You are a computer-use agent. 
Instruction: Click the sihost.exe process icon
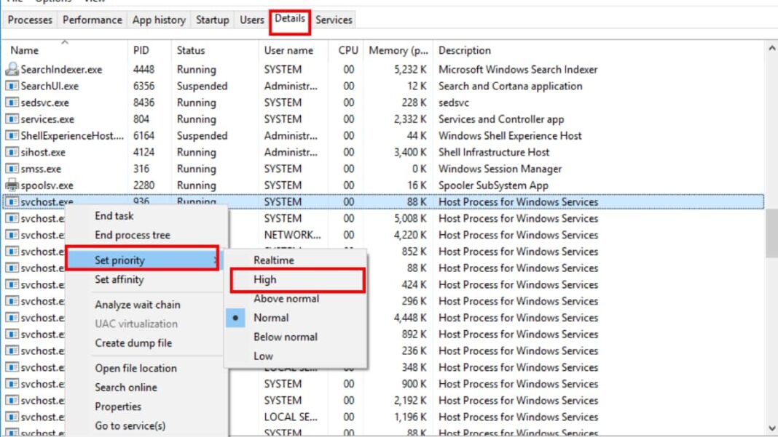pyautogui.click(x=12, y=152)
